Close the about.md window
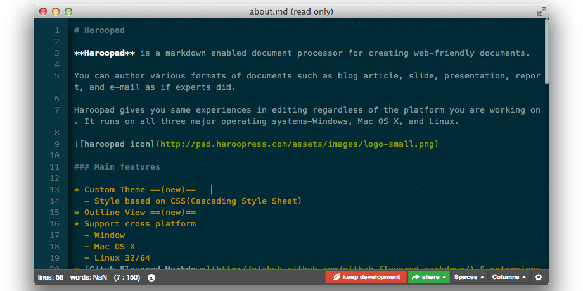This screenshot has width=583, height=291. tap(43, 11)
